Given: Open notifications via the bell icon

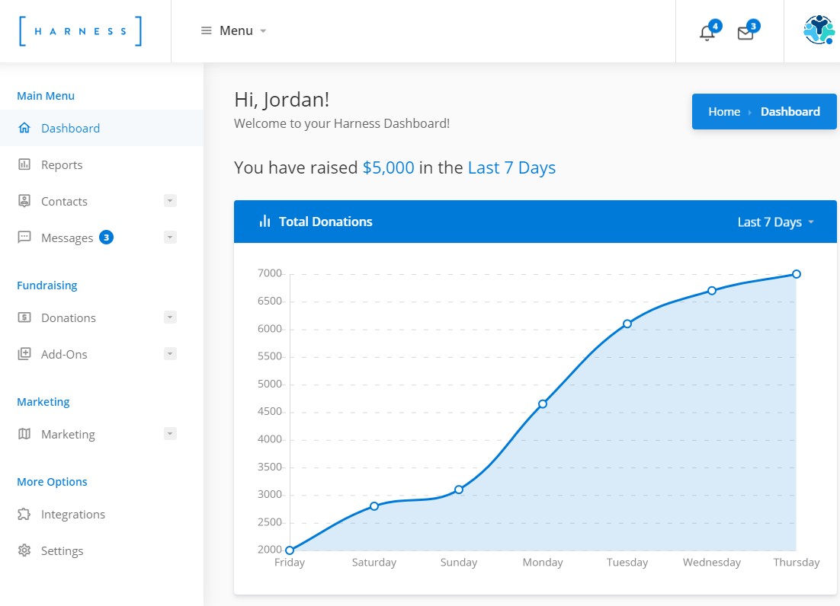Looking at the screenshot, I should (x=707, y=32).
